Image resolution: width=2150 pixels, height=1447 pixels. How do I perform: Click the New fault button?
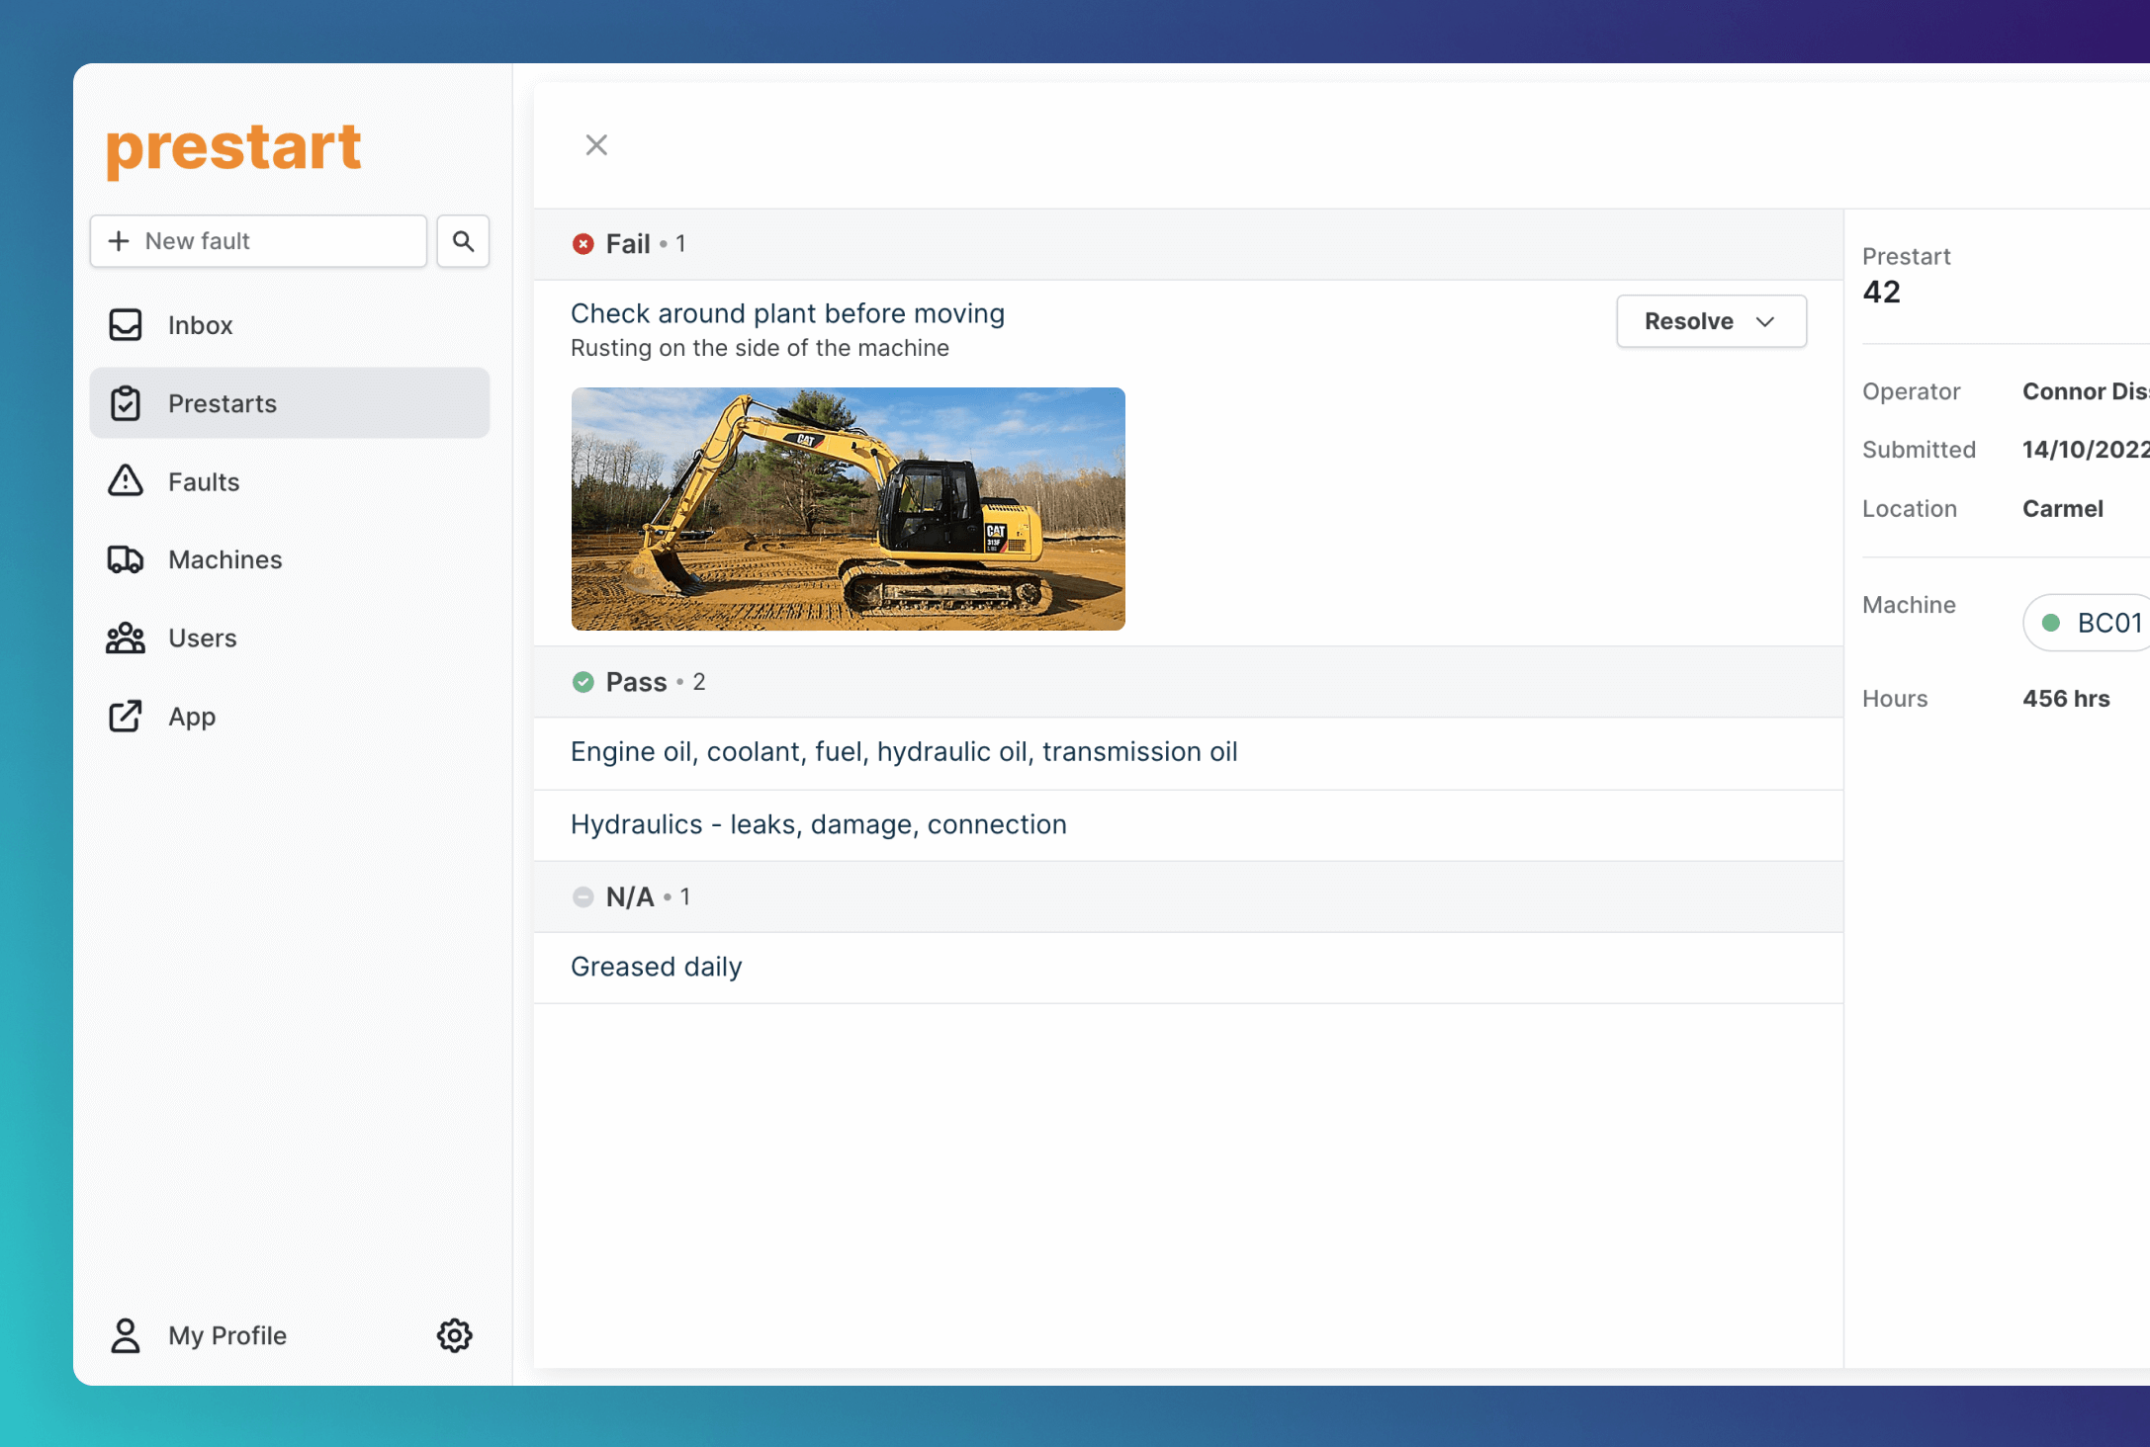pos(258,240)
